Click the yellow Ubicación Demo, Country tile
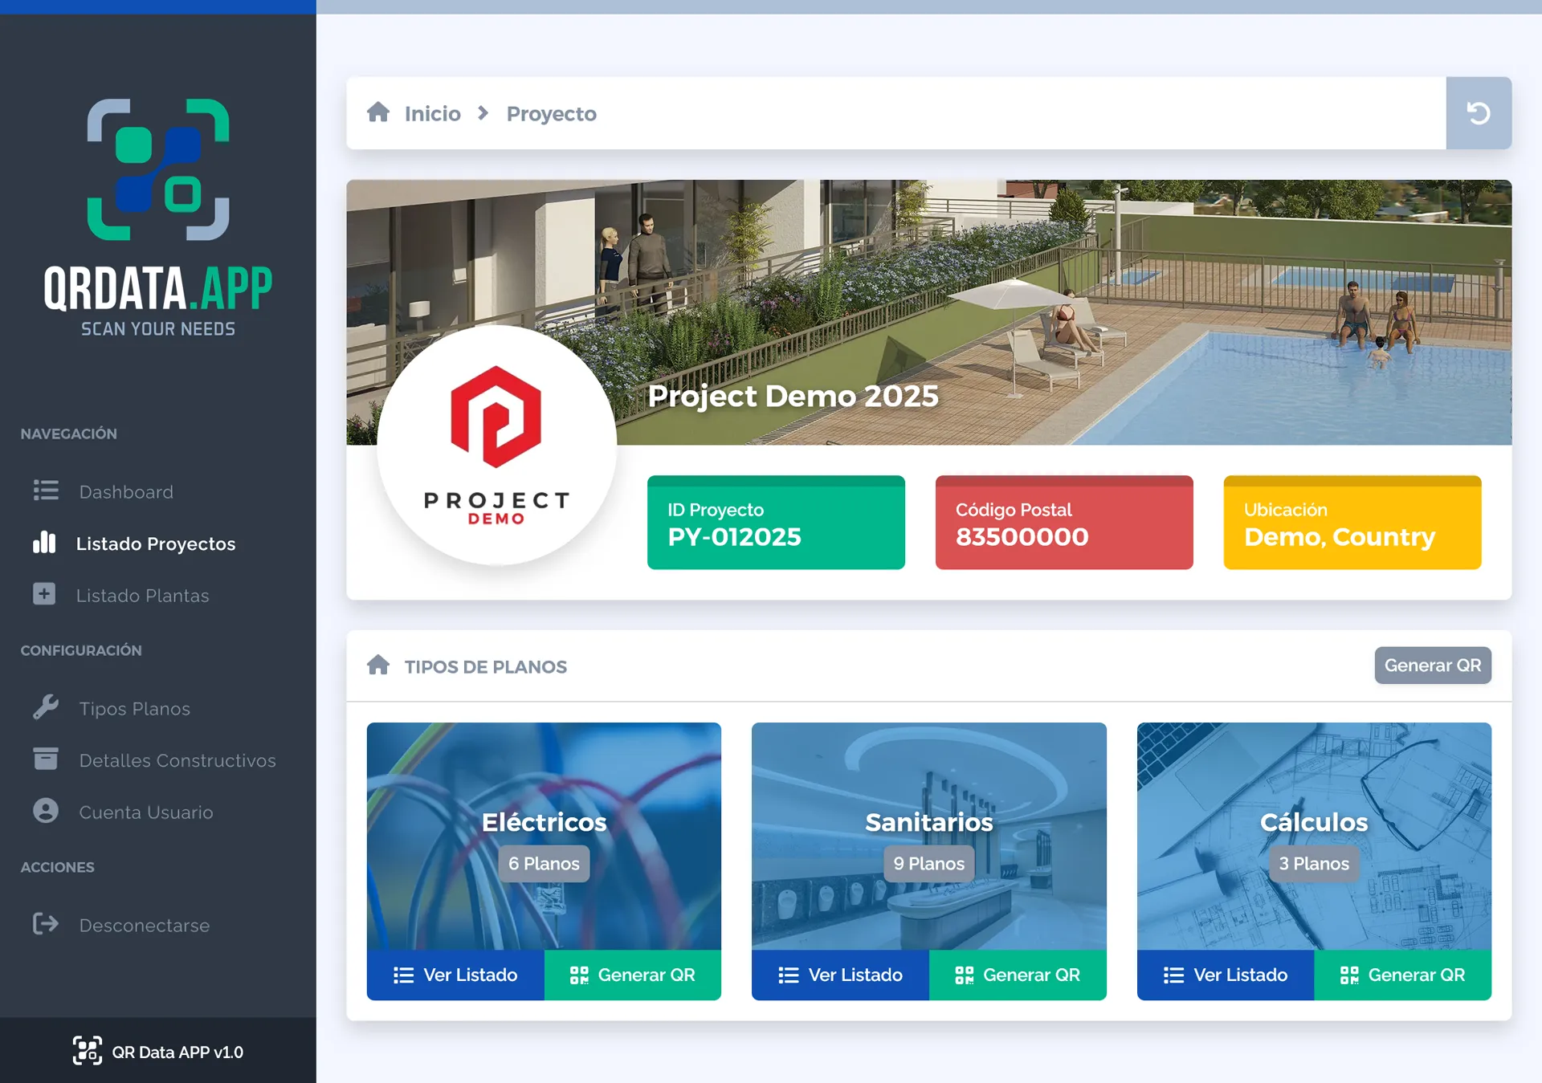Viewport: 1542px width, 1083px height. coord(1352,523)
